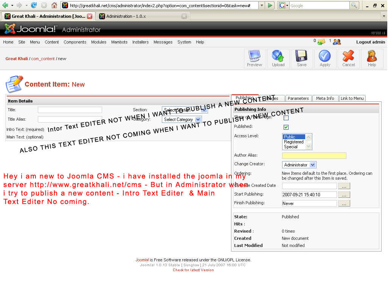Select Public in Access Level list
Screen dimensions: 388x292
point(294,137)
